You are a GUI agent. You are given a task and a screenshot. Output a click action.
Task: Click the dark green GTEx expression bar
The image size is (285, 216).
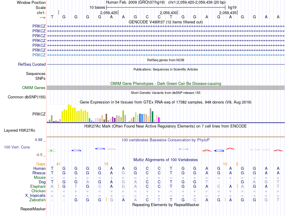(152, 117)
